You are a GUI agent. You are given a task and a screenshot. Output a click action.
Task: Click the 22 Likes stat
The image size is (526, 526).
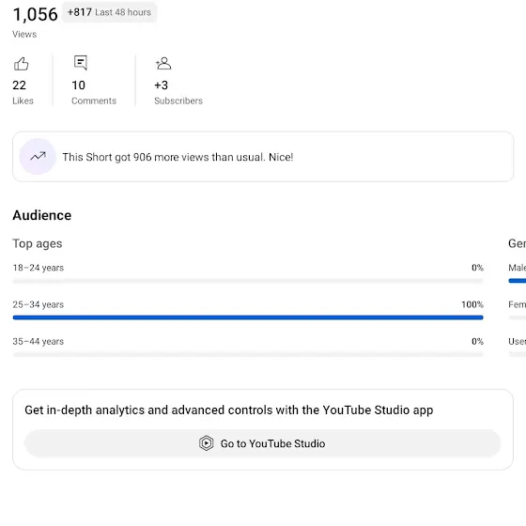point(23,92)
